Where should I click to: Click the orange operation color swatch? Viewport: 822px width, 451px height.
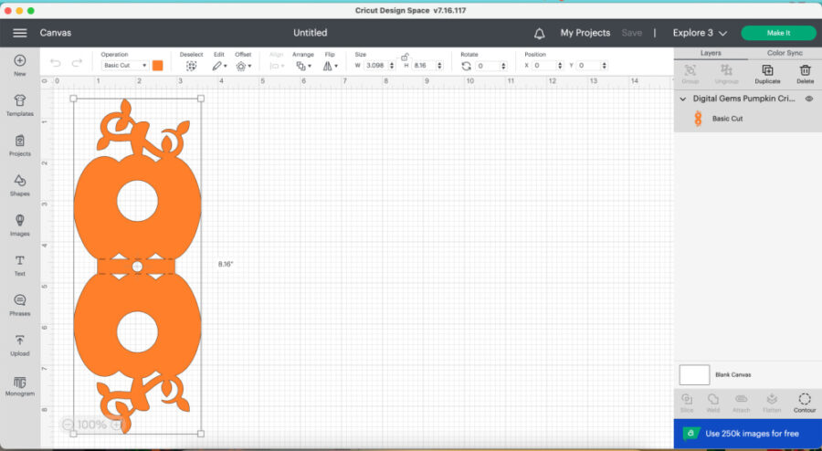[158, 66]
